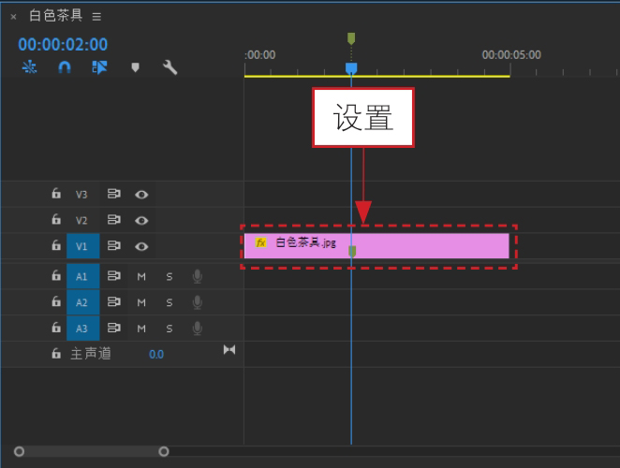620x468 pixels.
Task: Lock the V1 track
Action: [x=56, y=245]
